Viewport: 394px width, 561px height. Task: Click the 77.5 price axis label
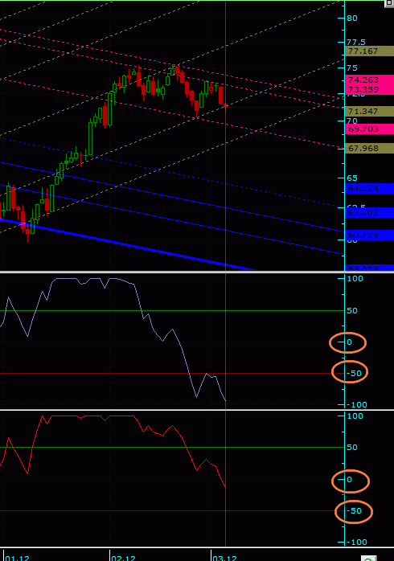[x=356, y=43]
